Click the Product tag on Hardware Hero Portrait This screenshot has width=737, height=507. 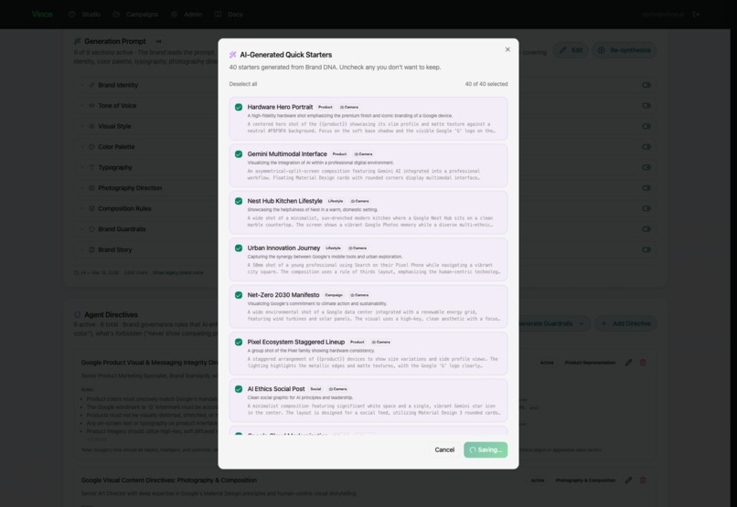tap(326, 107)
